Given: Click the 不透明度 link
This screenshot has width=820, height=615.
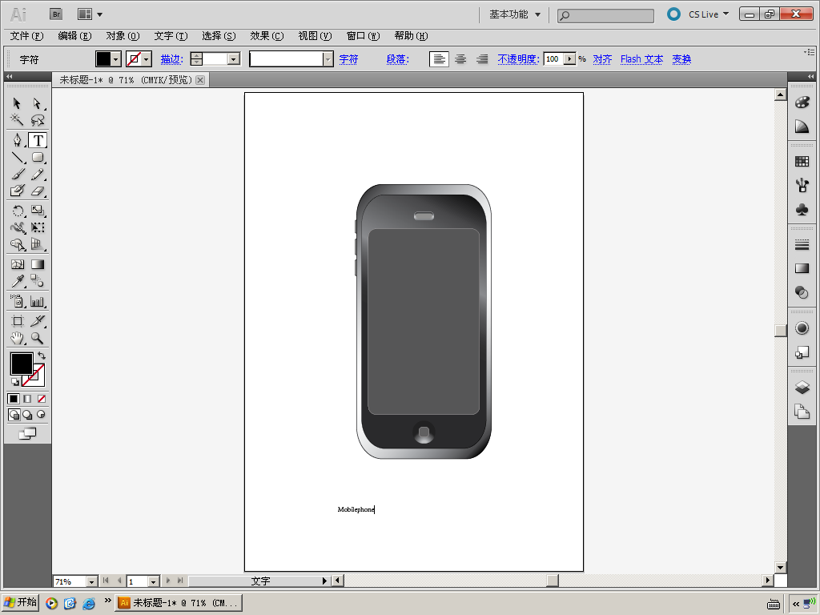Looking at the screenshot, I should [x=518, y=59].
